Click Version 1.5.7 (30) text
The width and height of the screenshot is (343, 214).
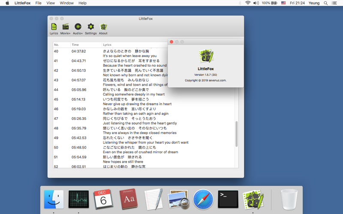coord(206,74)
